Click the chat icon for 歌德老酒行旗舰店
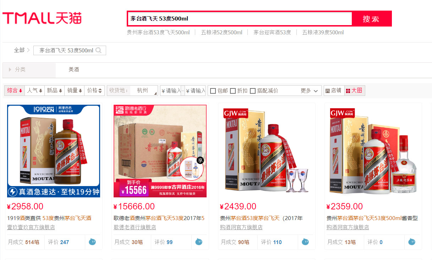 [199, 242]
